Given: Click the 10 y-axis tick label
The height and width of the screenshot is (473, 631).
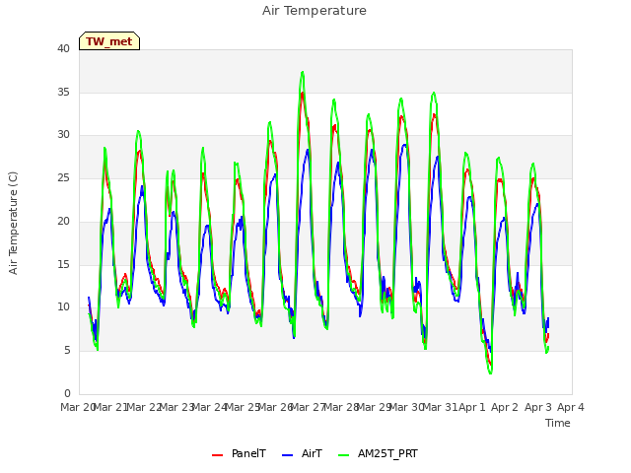Looking at the screenshot, I should coord(63,306).
